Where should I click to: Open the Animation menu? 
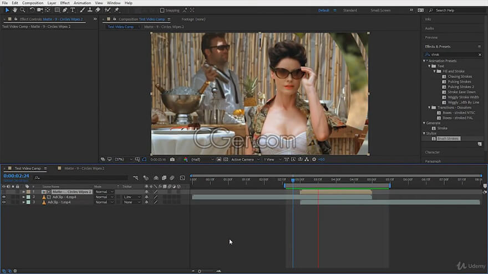tap(82, 3)
